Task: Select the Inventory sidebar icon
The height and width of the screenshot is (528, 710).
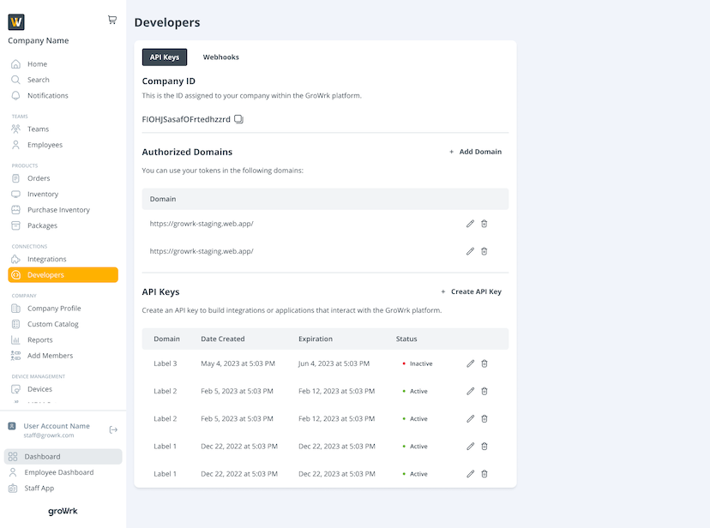Action: pyautogui.click(x=15, y=194)
